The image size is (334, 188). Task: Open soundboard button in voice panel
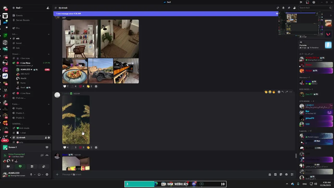44,166
